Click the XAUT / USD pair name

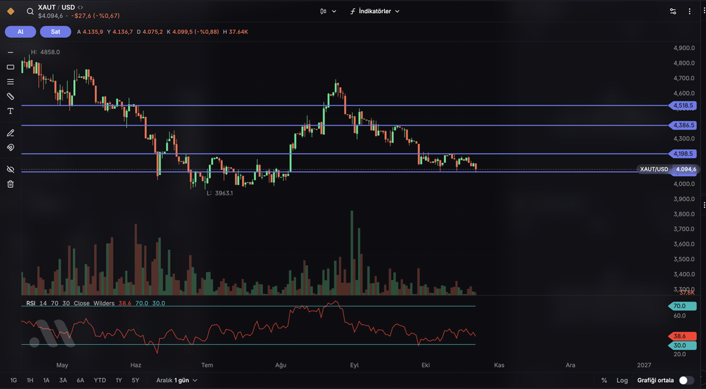57,8
